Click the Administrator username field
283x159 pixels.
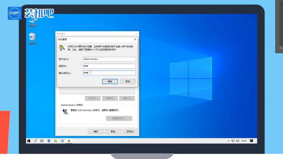pos(109,59)
